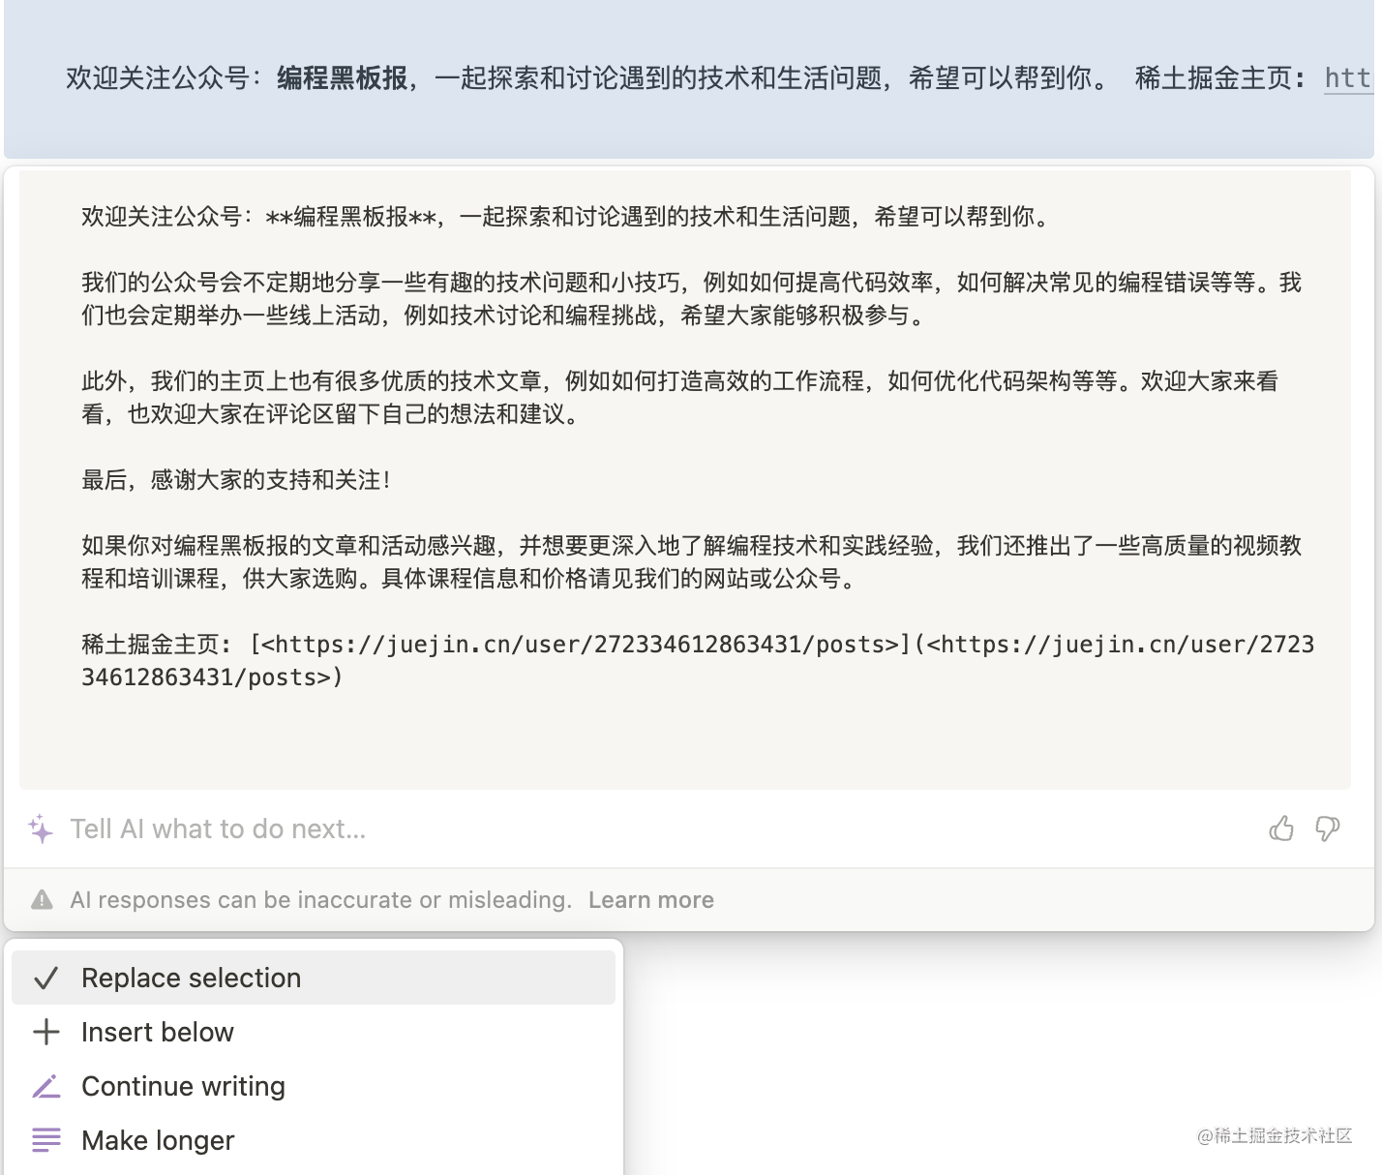Click the plus icon beside Insert below
Image resolution: width=1382 pixels, height=1175 pixels.
coord(46,1032)
